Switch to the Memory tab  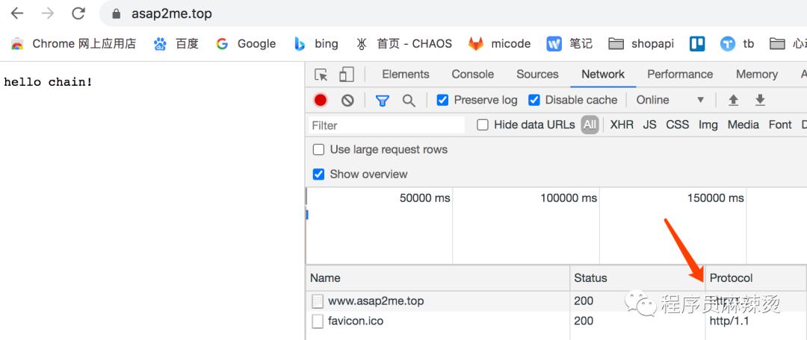click(756, 75)
